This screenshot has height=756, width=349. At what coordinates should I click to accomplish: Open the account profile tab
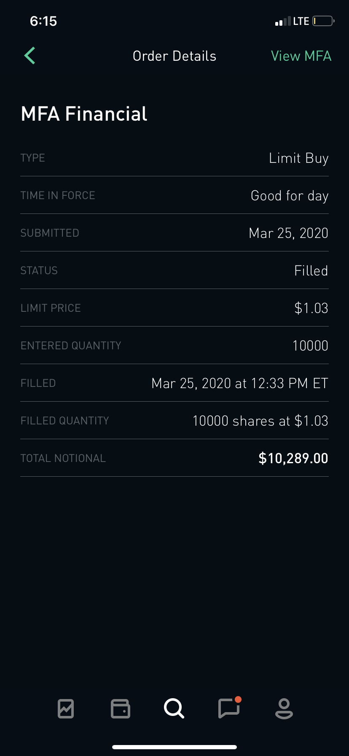(x=284, y=708)
